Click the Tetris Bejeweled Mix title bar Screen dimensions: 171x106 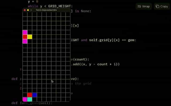(x=47, y=10)
